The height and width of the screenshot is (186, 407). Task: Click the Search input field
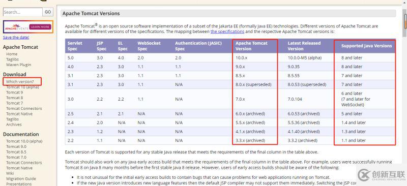pyautogui.click(x=22, y=12)
